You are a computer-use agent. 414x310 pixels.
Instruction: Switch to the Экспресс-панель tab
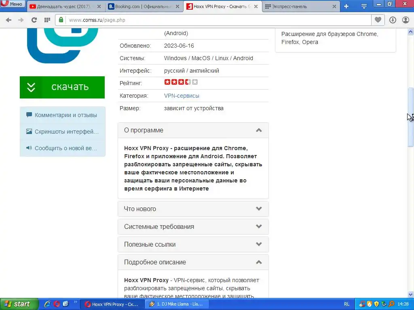pyautogui.click(x=301, y=6)
